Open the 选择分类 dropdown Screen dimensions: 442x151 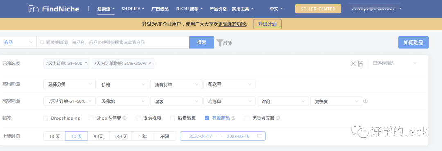[69, 84]
